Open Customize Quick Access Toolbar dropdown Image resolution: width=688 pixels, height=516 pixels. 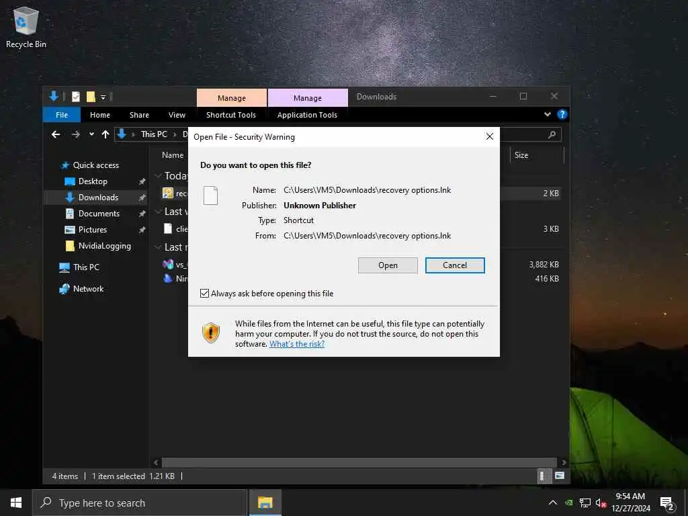tap(103, 97)
